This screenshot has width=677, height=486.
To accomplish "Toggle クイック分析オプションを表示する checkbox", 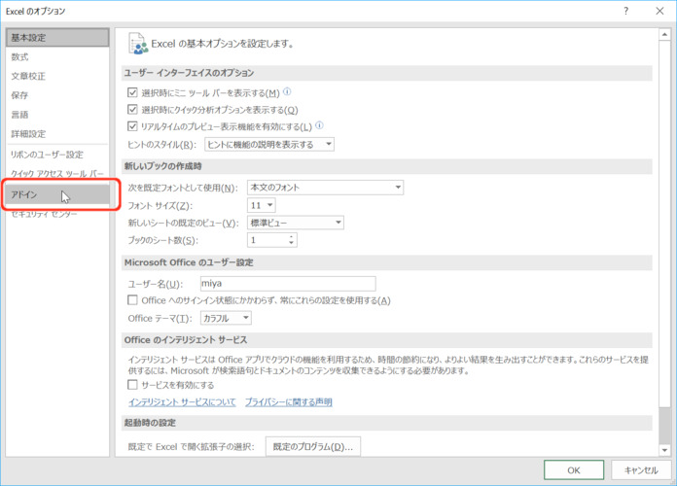I will (x=132, y=109).
